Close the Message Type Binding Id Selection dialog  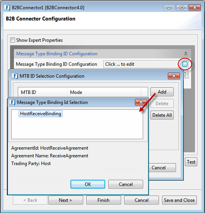click(x=141, y=102)
